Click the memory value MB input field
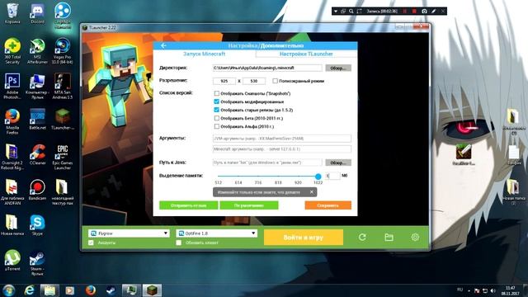The height and width of the screenshot is (297, 528). 332,176
